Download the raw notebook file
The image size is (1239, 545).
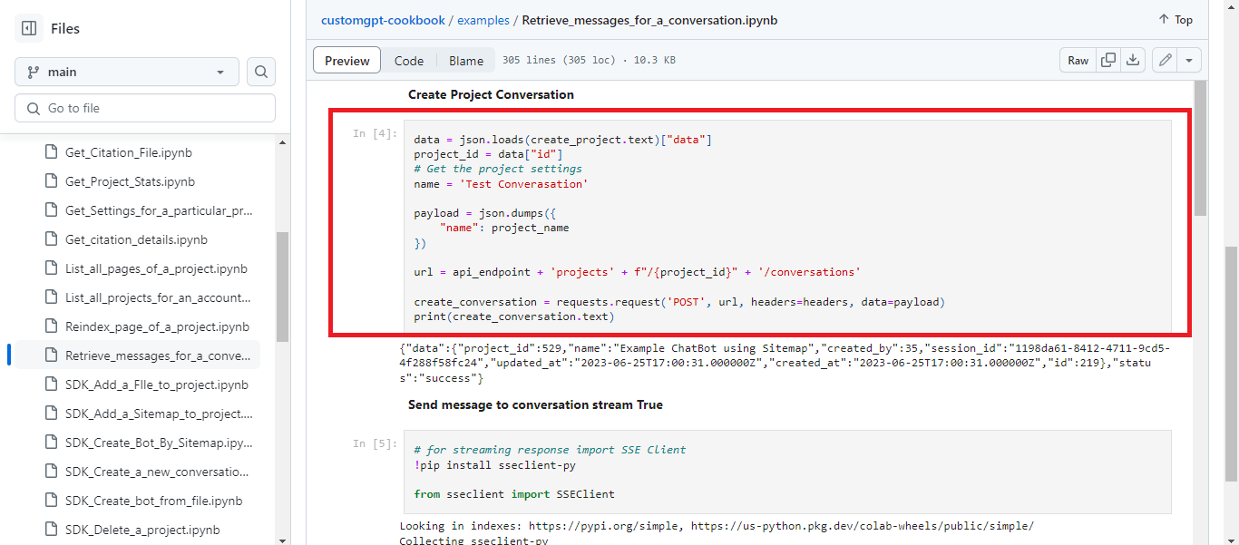click(1133, 60)
